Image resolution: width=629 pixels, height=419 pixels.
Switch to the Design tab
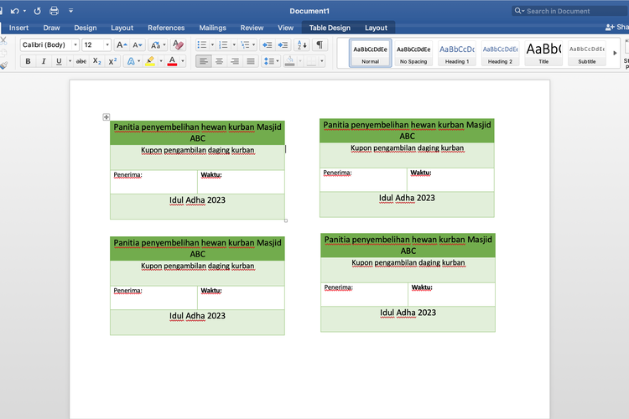(x=85, y=28)
